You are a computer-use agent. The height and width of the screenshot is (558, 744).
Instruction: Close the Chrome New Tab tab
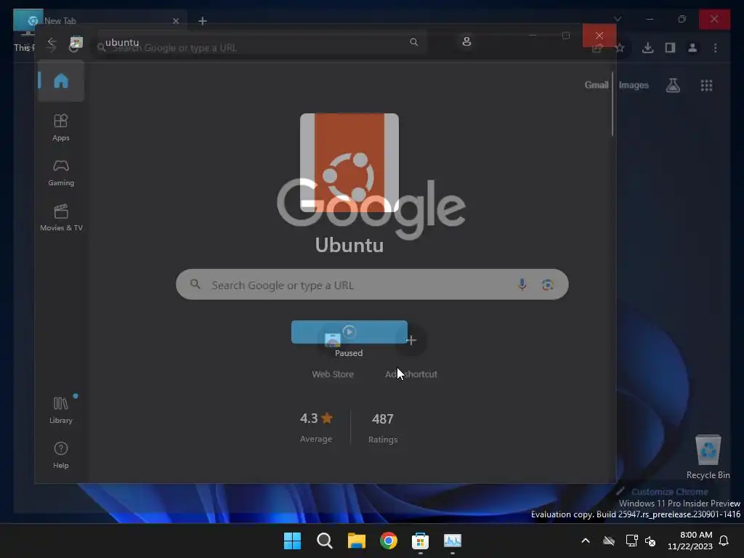[x=176, y=21]
